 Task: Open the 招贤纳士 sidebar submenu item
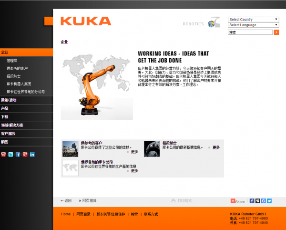point(14,76)
